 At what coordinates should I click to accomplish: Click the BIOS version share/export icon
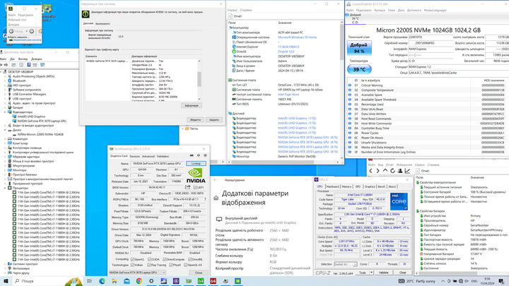(x=187, y=187)
